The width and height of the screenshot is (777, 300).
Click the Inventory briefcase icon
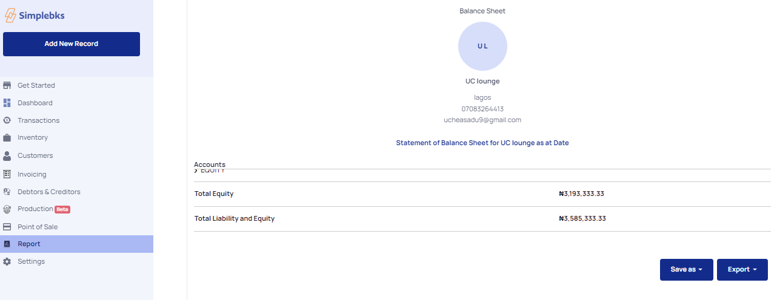coord(7,137)
